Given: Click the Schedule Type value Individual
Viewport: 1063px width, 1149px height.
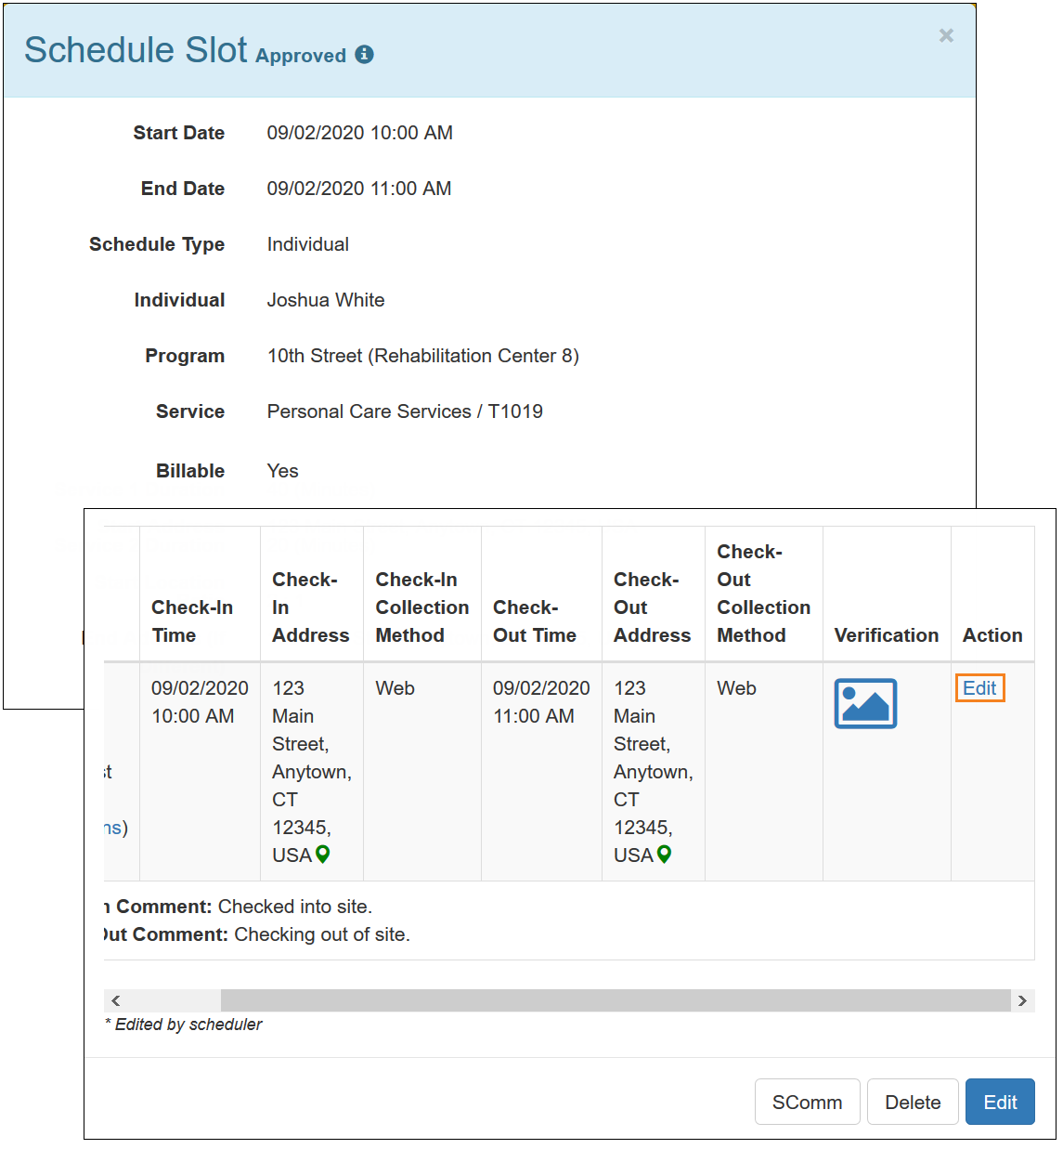Looking at the screenshot, I should point(308,244).
